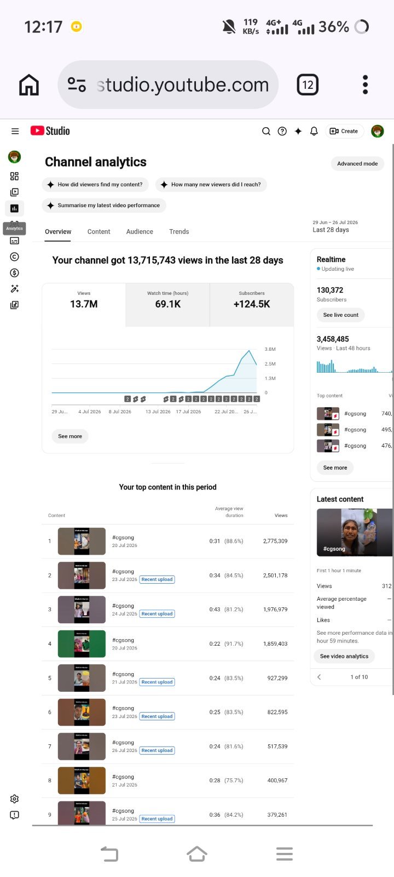Viewport: 394px width, 877px height.
Task: Select the Watch time (hours) card
Action: point(167,305)
